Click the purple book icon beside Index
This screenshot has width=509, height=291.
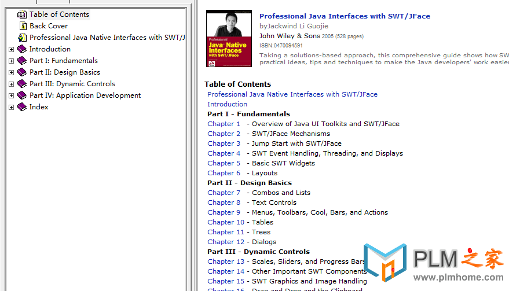coord(22,107)
